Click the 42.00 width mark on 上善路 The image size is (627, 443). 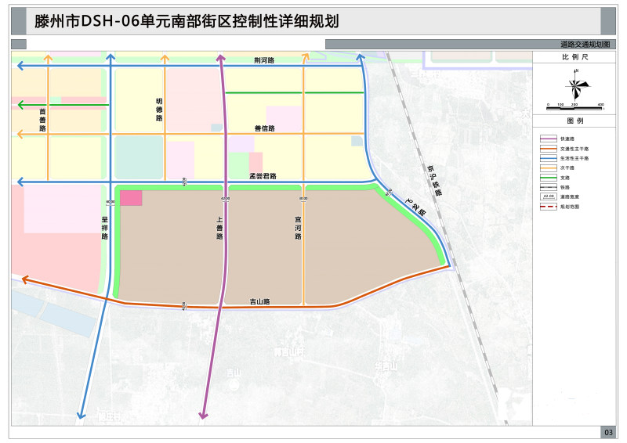point(226,199)
